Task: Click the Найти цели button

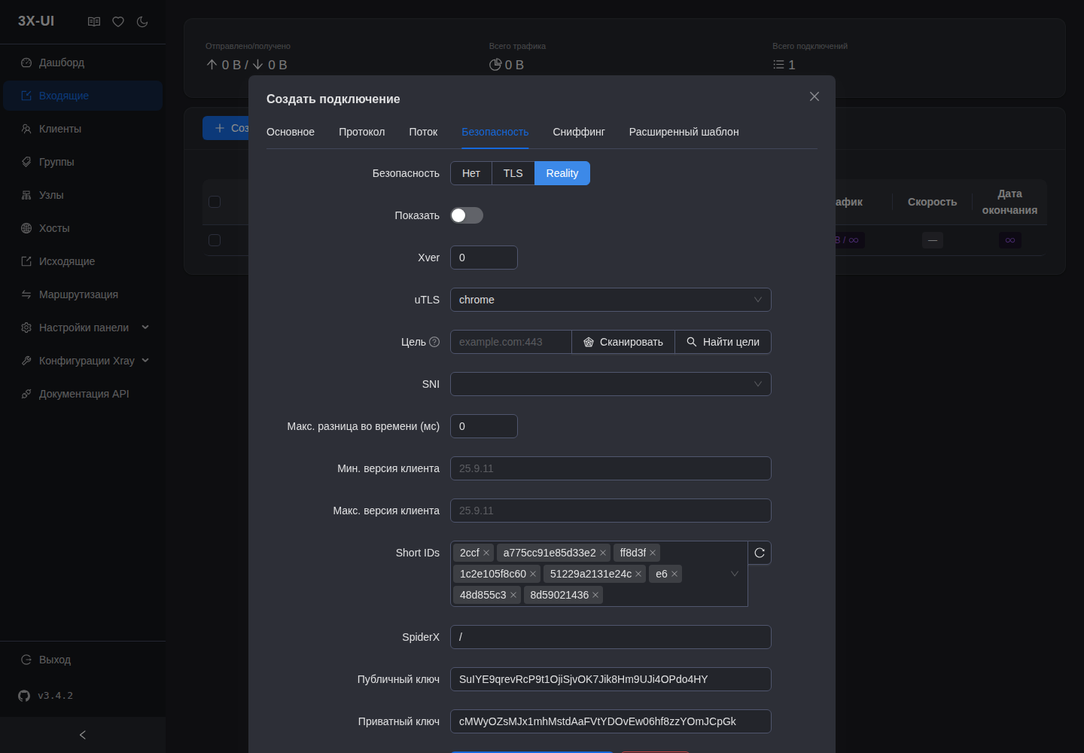Action: coord(723,342)
